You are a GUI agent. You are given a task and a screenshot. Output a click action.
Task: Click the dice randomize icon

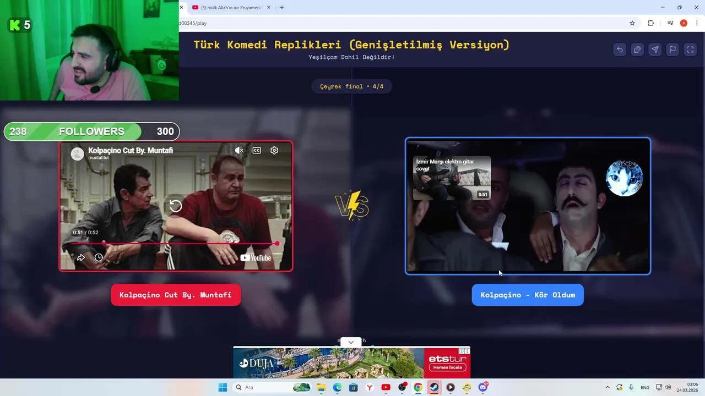click(637, 50)
